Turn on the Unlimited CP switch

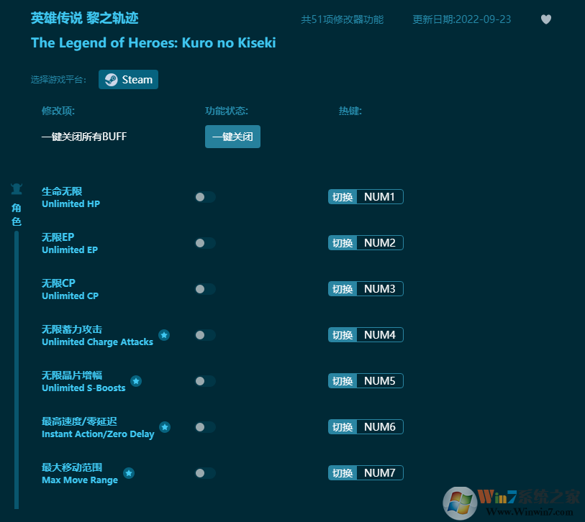tap(204, 288)
